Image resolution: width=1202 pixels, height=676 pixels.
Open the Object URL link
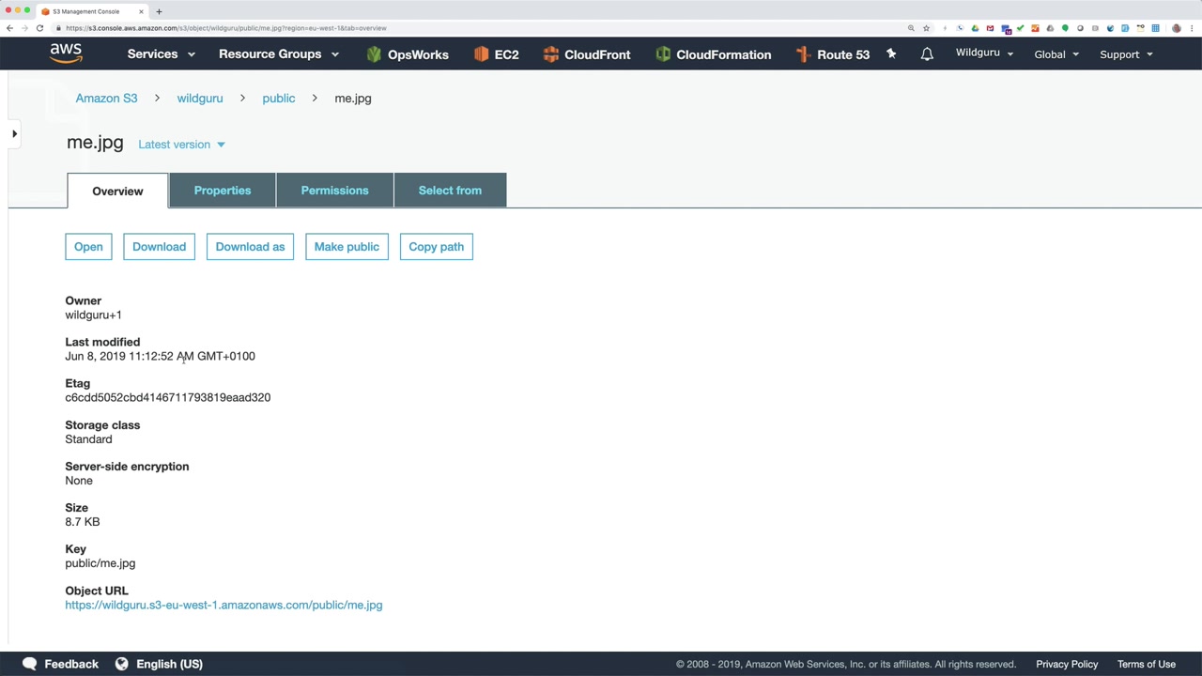point(223,606)
